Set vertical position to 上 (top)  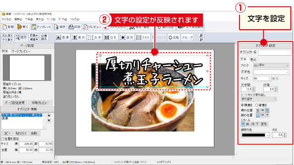(258, 115)
